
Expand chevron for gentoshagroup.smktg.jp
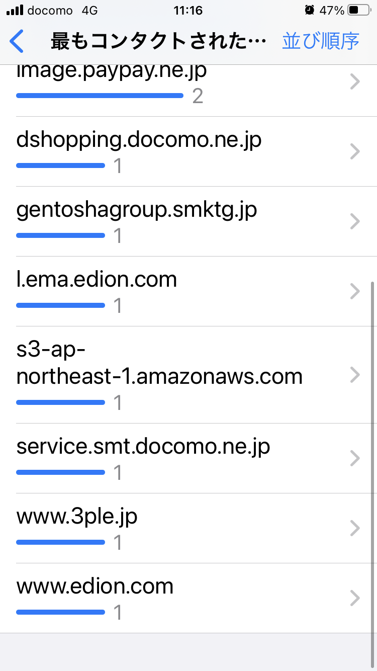click(x=355, y=221)
